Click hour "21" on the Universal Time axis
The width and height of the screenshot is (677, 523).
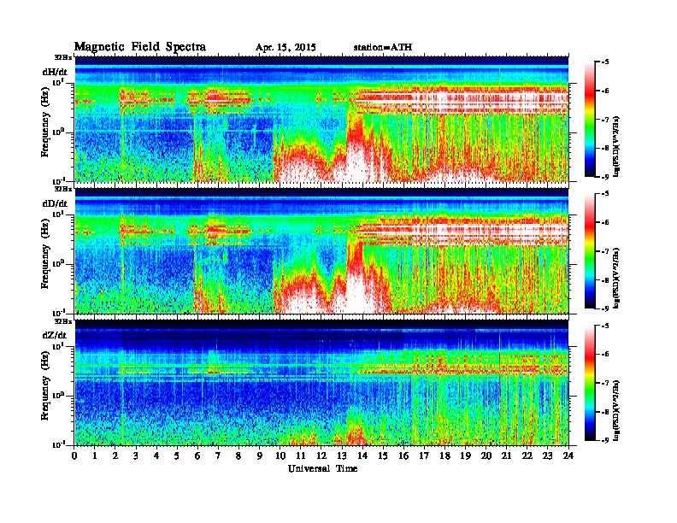point(506,456)
